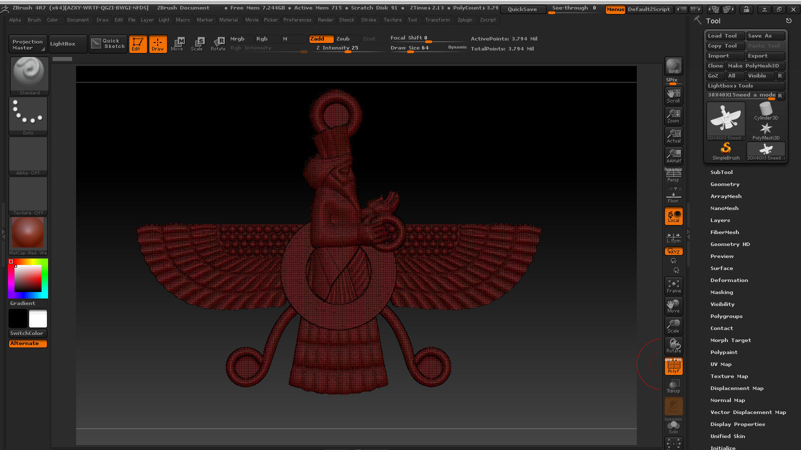Expand the Geometry subpalette
Viewport: 801px width, 450px height.
point(724,184)
